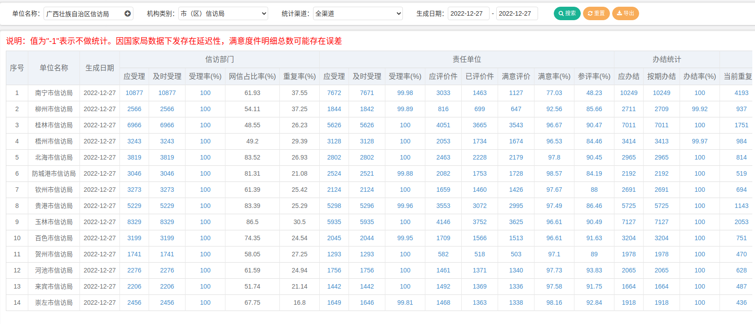Click 2691 in 钦州市信访局 应办结 cell

(629, 190)
